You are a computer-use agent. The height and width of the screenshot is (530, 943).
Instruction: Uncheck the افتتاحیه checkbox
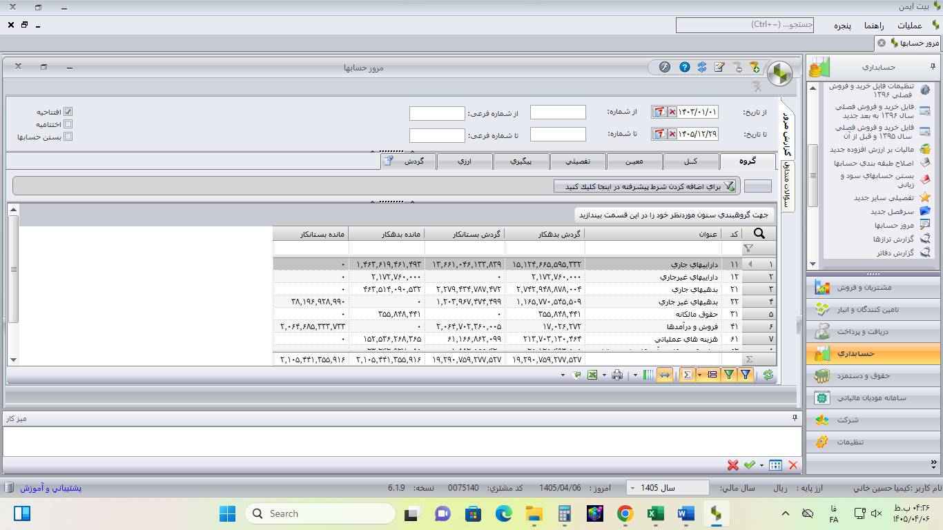pyautogui.click(x=68, y=112)
